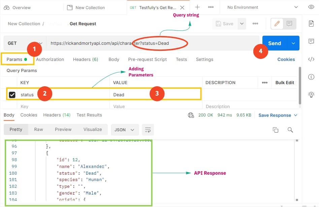Search within the JSON response
This screenshot has height=207, width=319.
[x=290, y=129]
